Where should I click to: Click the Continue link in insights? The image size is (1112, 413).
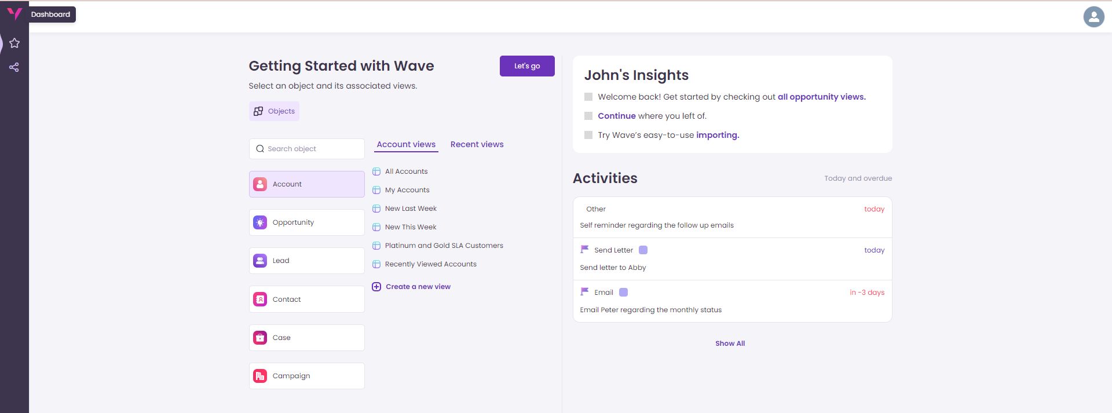[x=617, y=116]
